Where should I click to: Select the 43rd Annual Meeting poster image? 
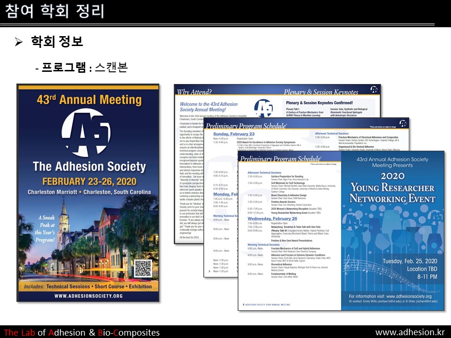88,193
